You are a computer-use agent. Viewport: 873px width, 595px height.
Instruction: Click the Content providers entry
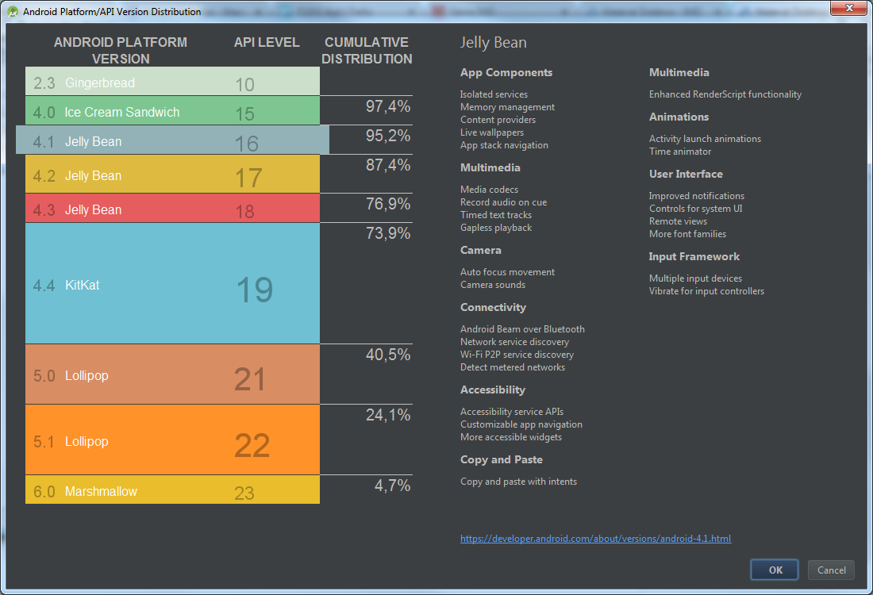(498, 120)
